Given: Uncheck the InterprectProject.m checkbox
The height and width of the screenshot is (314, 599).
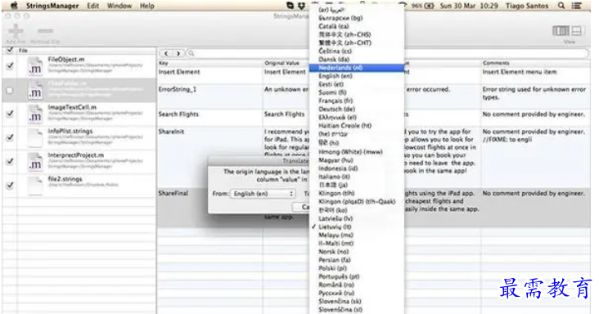Looking at the screenshot, I should tap(10, 161).
